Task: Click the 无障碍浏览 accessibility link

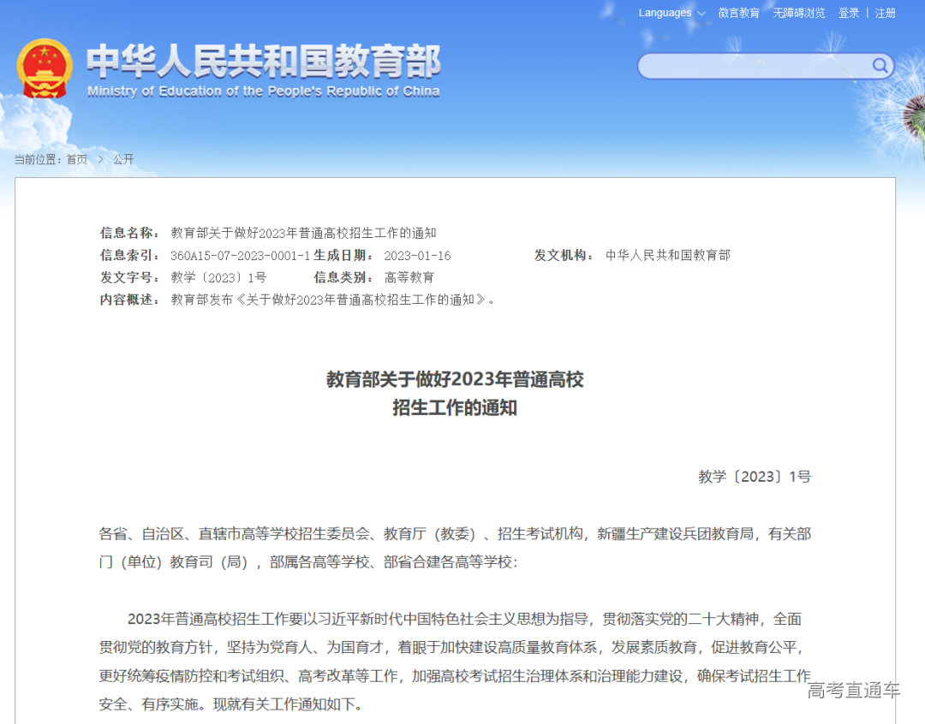Action: click(798, 12)
